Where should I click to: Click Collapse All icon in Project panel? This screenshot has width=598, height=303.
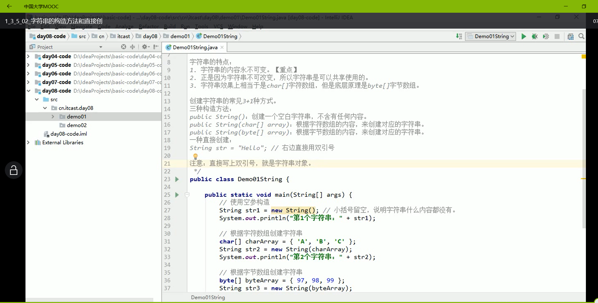pos(132,47)
